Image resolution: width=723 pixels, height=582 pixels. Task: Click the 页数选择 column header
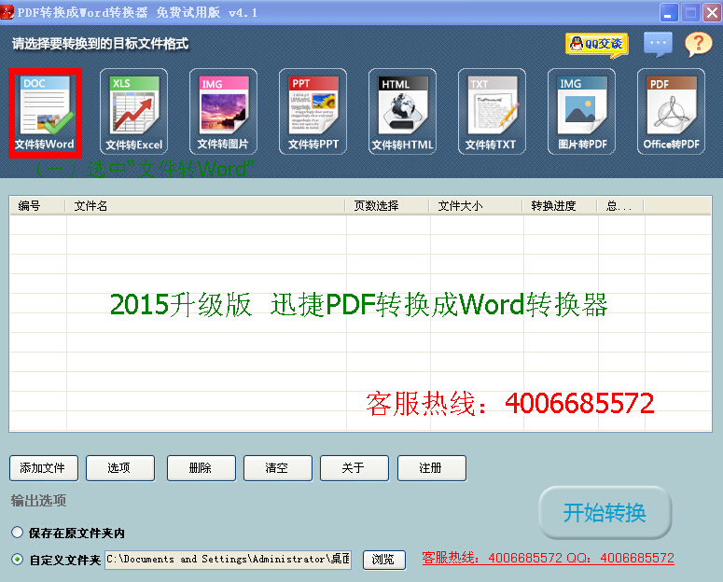(387, 206)
